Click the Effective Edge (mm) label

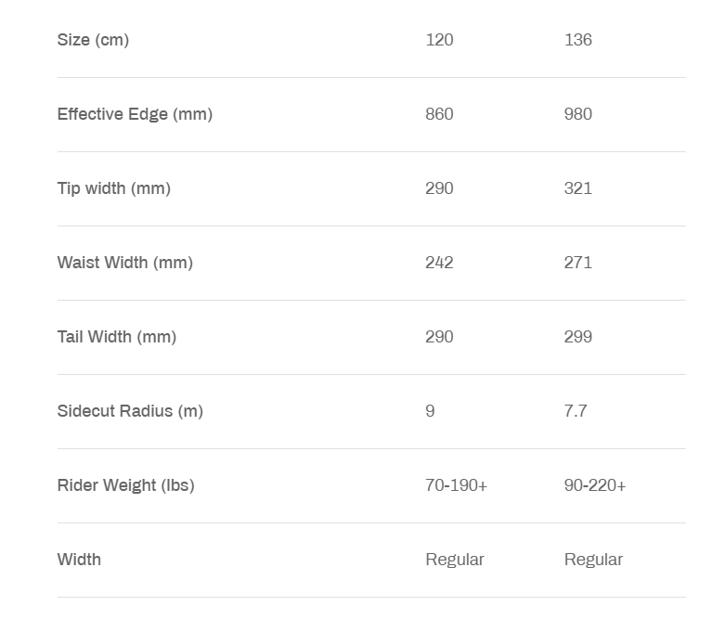click(x=135, y=114)
